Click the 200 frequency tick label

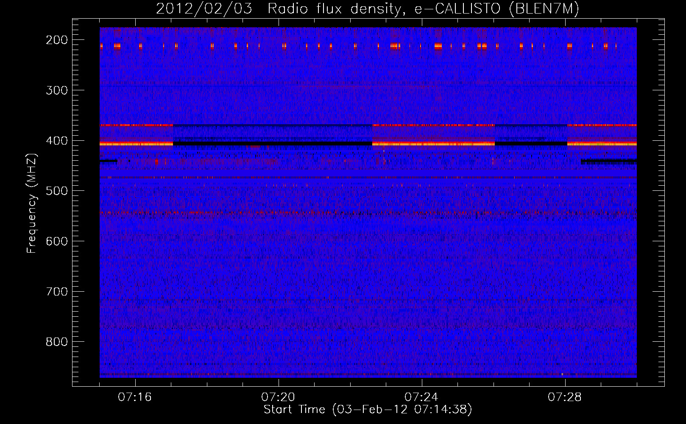tap(57, 40)
